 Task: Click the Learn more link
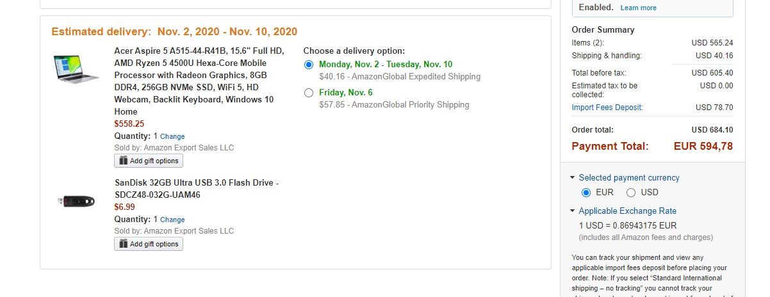point(638,8)
